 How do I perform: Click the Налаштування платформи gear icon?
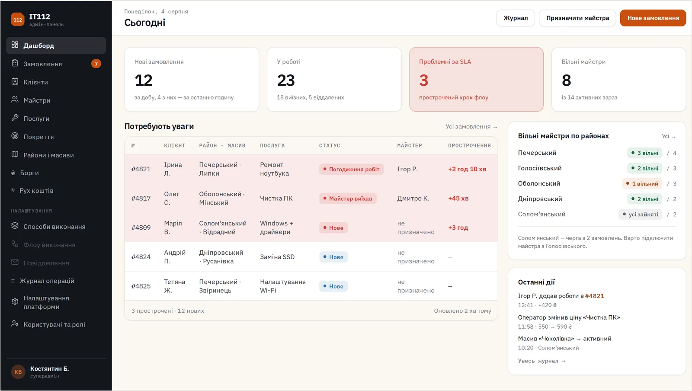tap(15, 301)
